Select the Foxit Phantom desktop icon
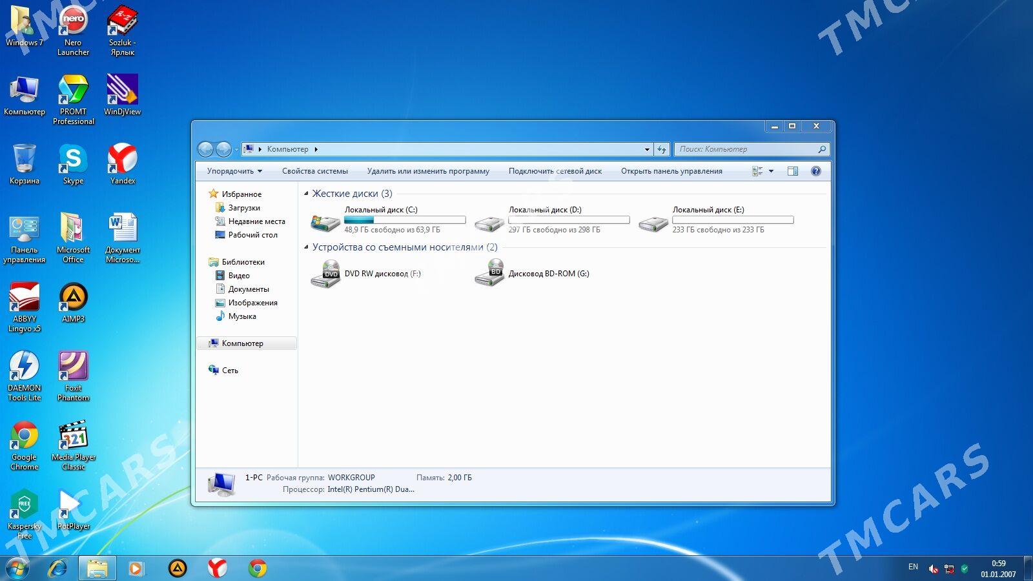This screenshot has height=581, width=1033. 73,376
